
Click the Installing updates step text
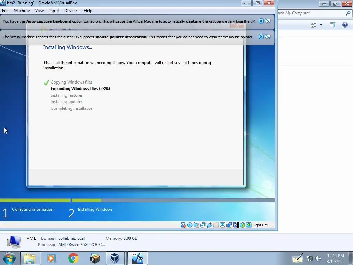[x=67, y=102]
